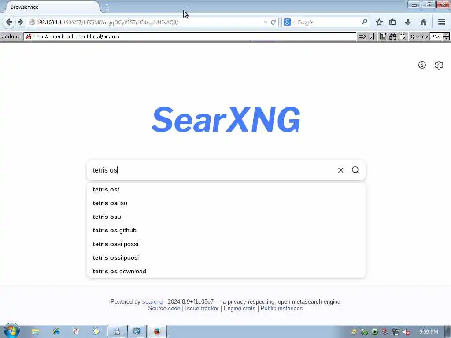
Task: Go back with the browser back arrow
Action: click(x=9, y=22)
